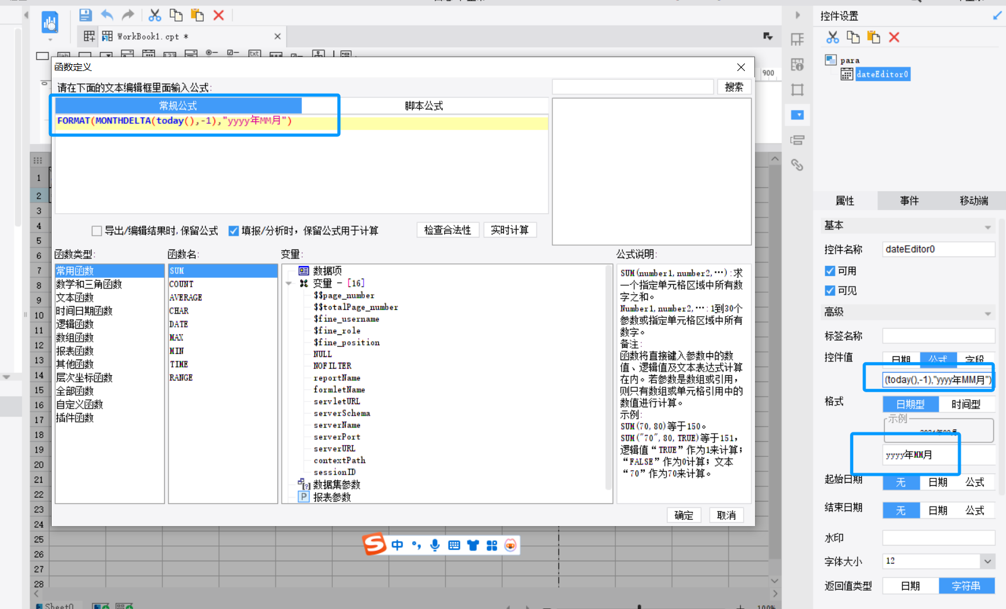This screenshot has width=1006, height=609.
Task: Undo last action in main toolbar
Action: 107,14
